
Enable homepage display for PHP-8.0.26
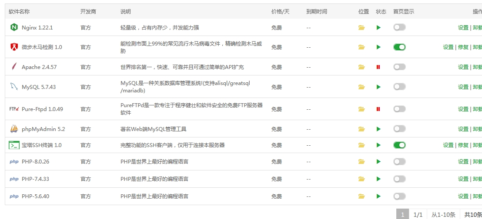[x=399, y=161]
